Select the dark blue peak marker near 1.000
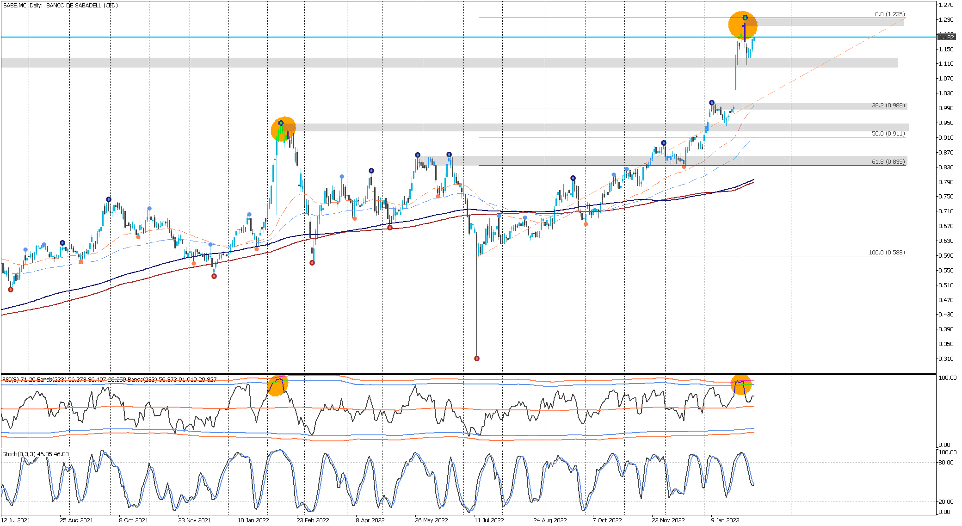962x526 pixels. click(x=712, y=103)
